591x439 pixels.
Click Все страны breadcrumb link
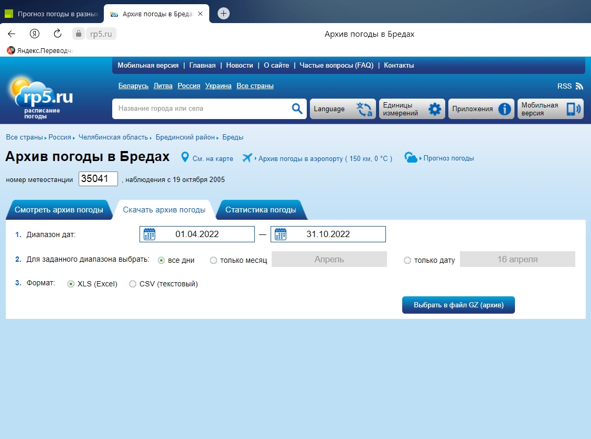[x=24, y=137]
